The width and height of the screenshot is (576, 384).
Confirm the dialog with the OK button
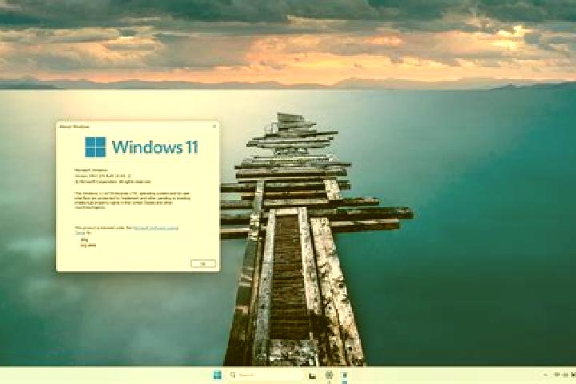point(203,263)
